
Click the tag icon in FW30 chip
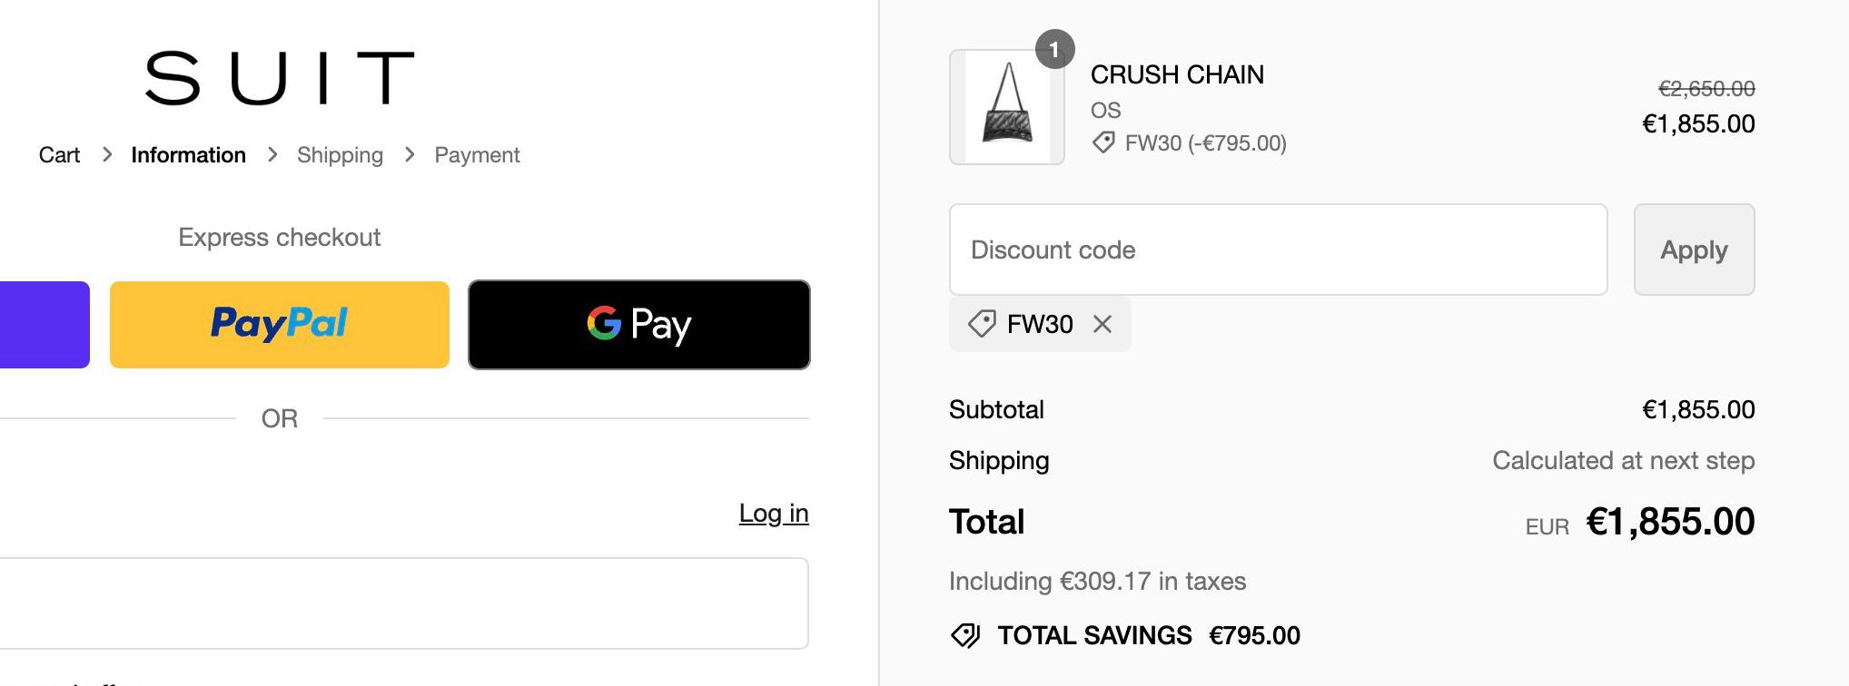pyautogui.click(x=982, y=324)
